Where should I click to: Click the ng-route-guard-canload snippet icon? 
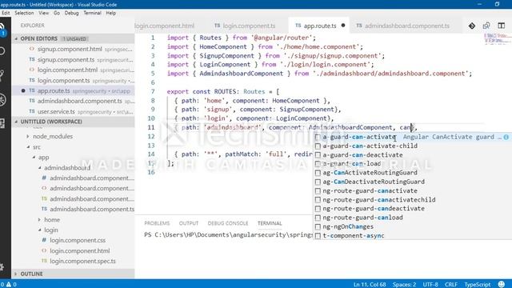click(318, 218)
